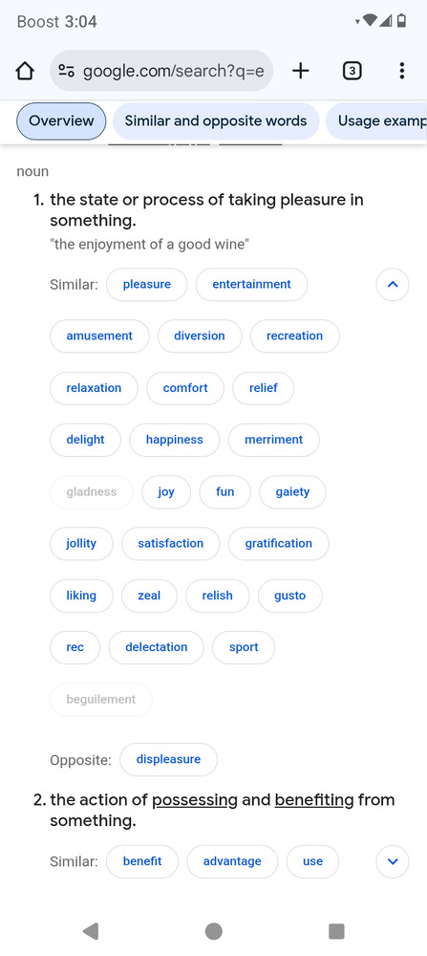Image resolution: width=427 pixels, height=956 pixels.
Task: Switch to Similar and opposite words tab
Action: click(x=216, y=120)
